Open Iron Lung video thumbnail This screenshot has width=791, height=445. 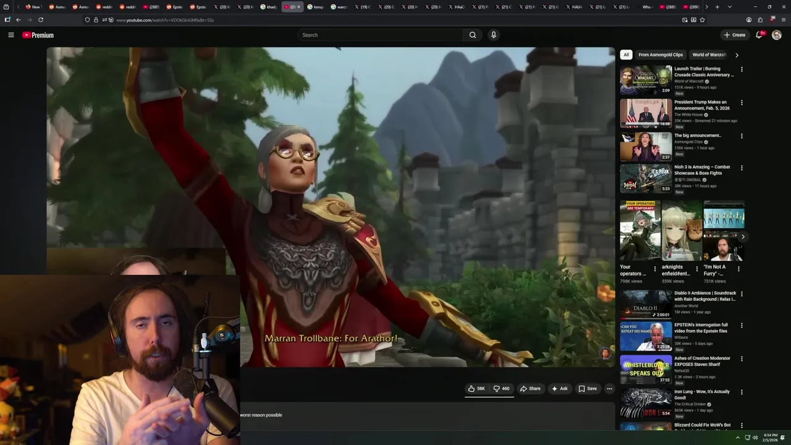point(646,402)
